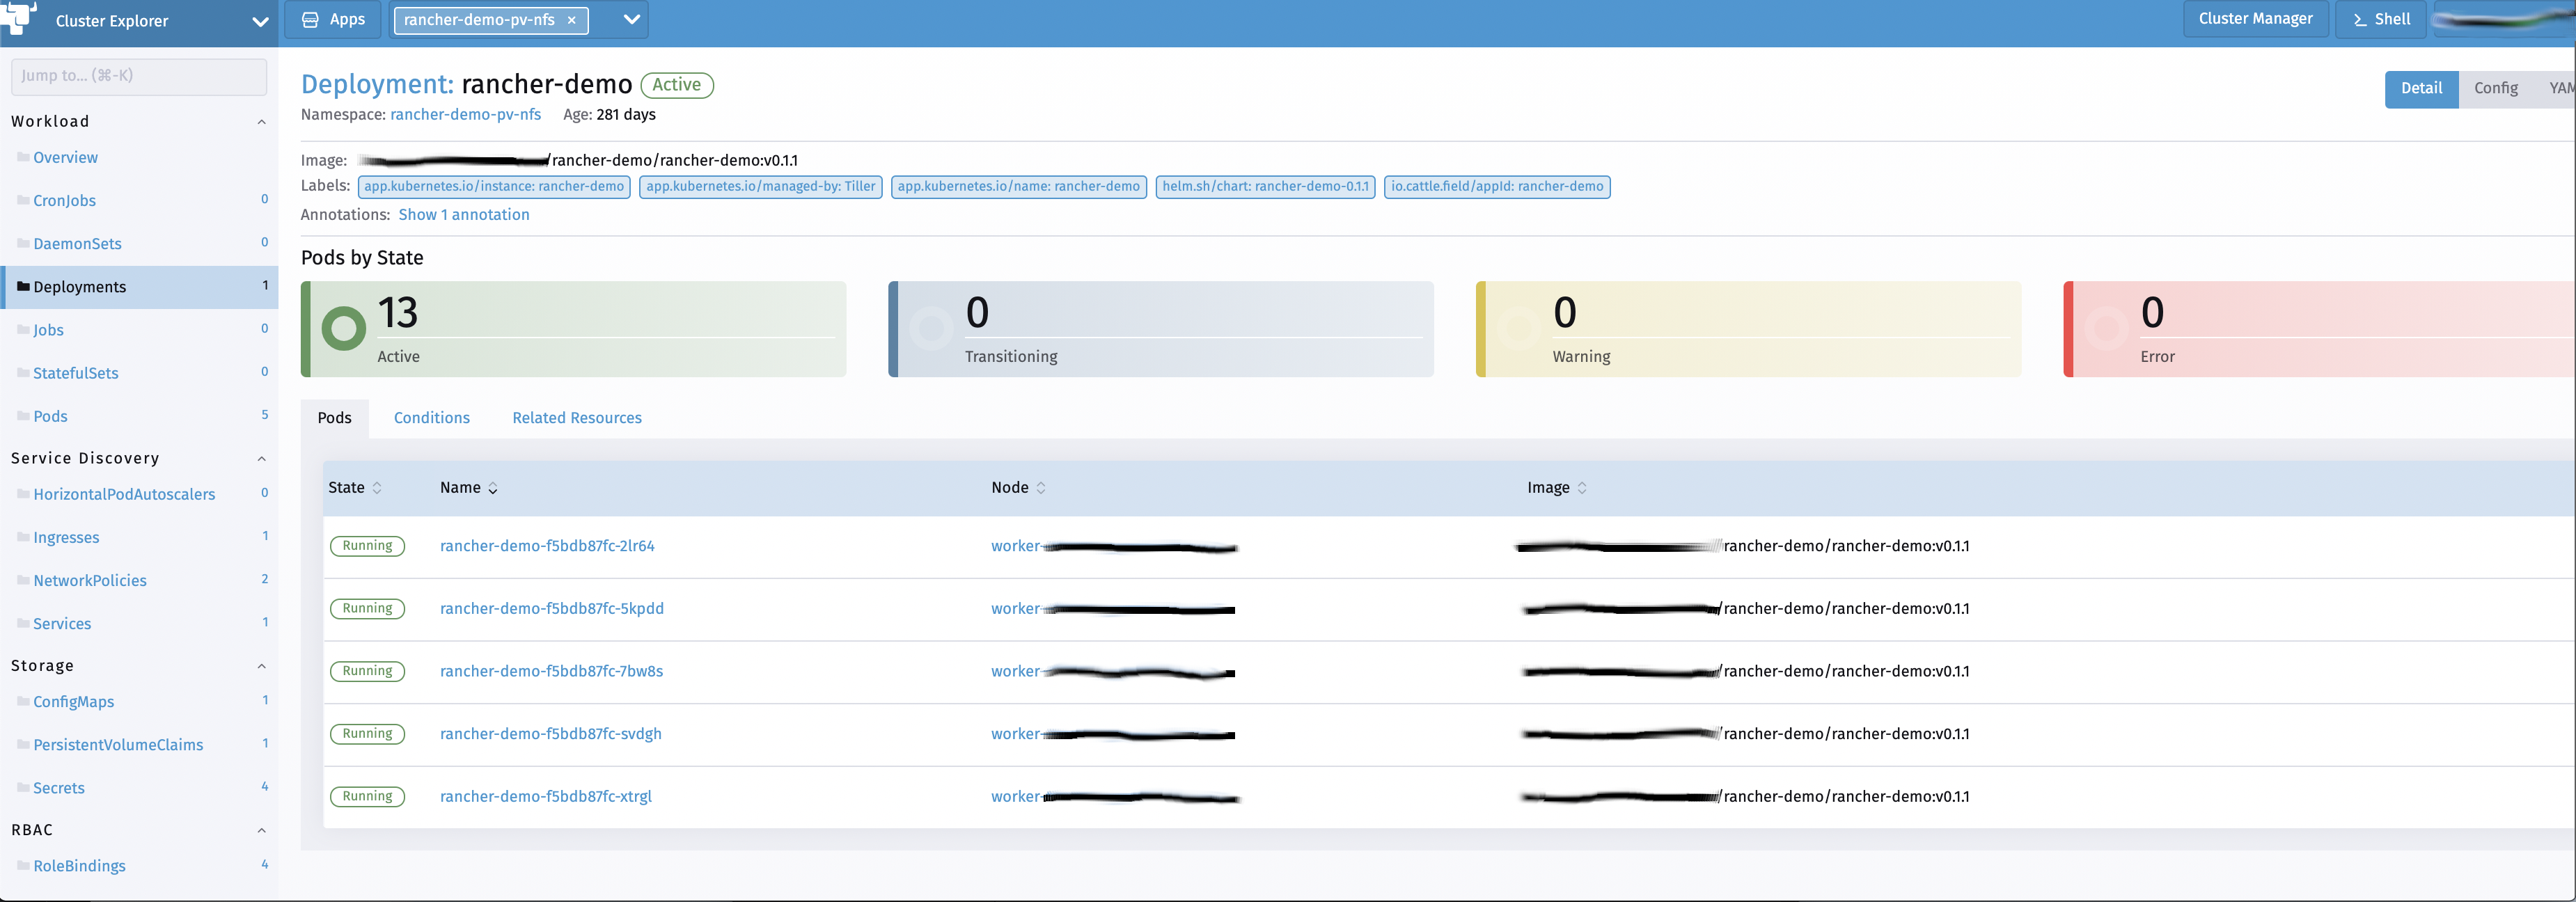Switch to the Conditions tab
The width and height of the screenshot is (2576, 902).
click(431, 417)
